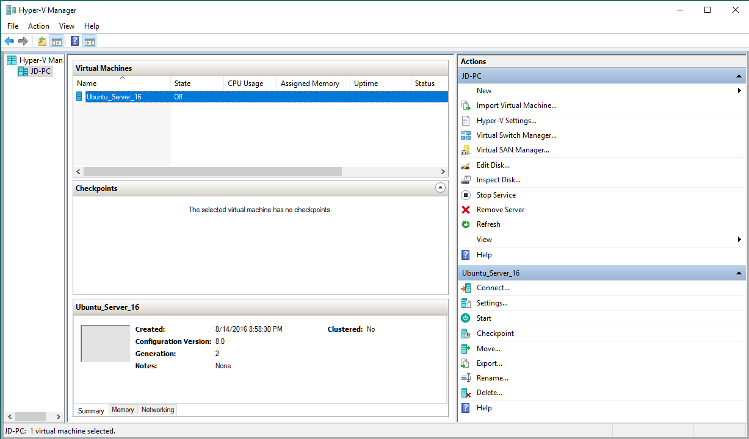Click Hyper-V Settings... action link
The image size is (749, 439).
click(x=507, y=121)
